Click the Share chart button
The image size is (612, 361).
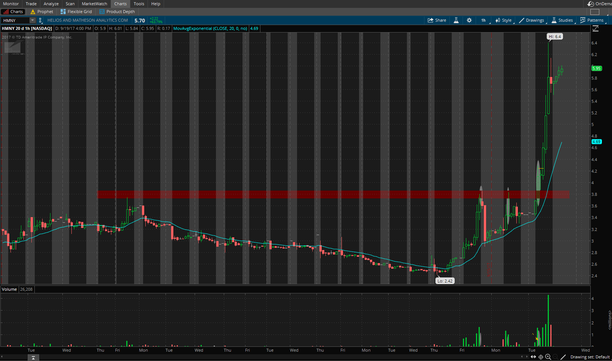(437, 20)
